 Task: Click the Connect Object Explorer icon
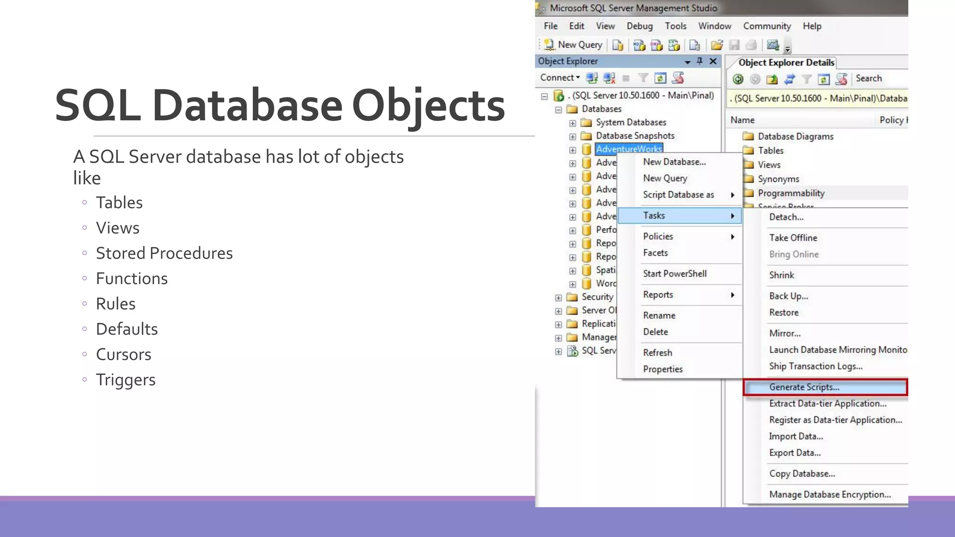[592, 78]
